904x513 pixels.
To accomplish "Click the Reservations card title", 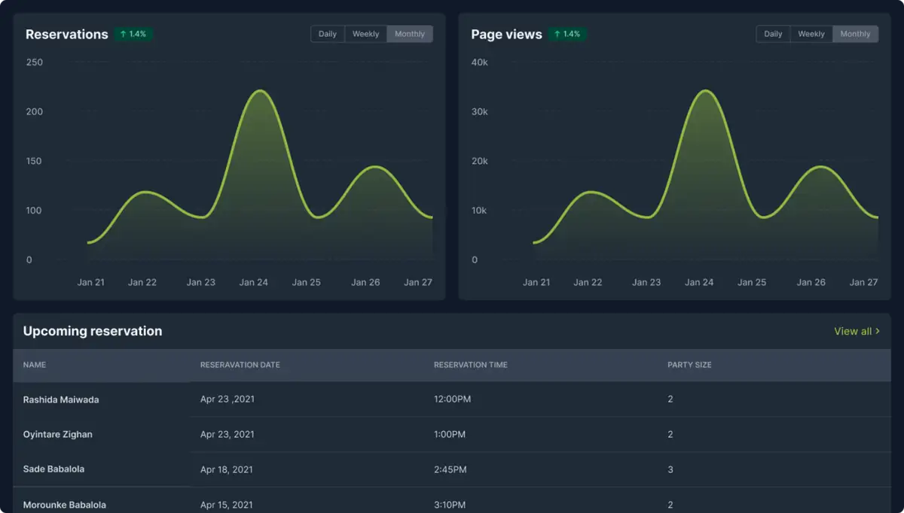I will [67, 35].
